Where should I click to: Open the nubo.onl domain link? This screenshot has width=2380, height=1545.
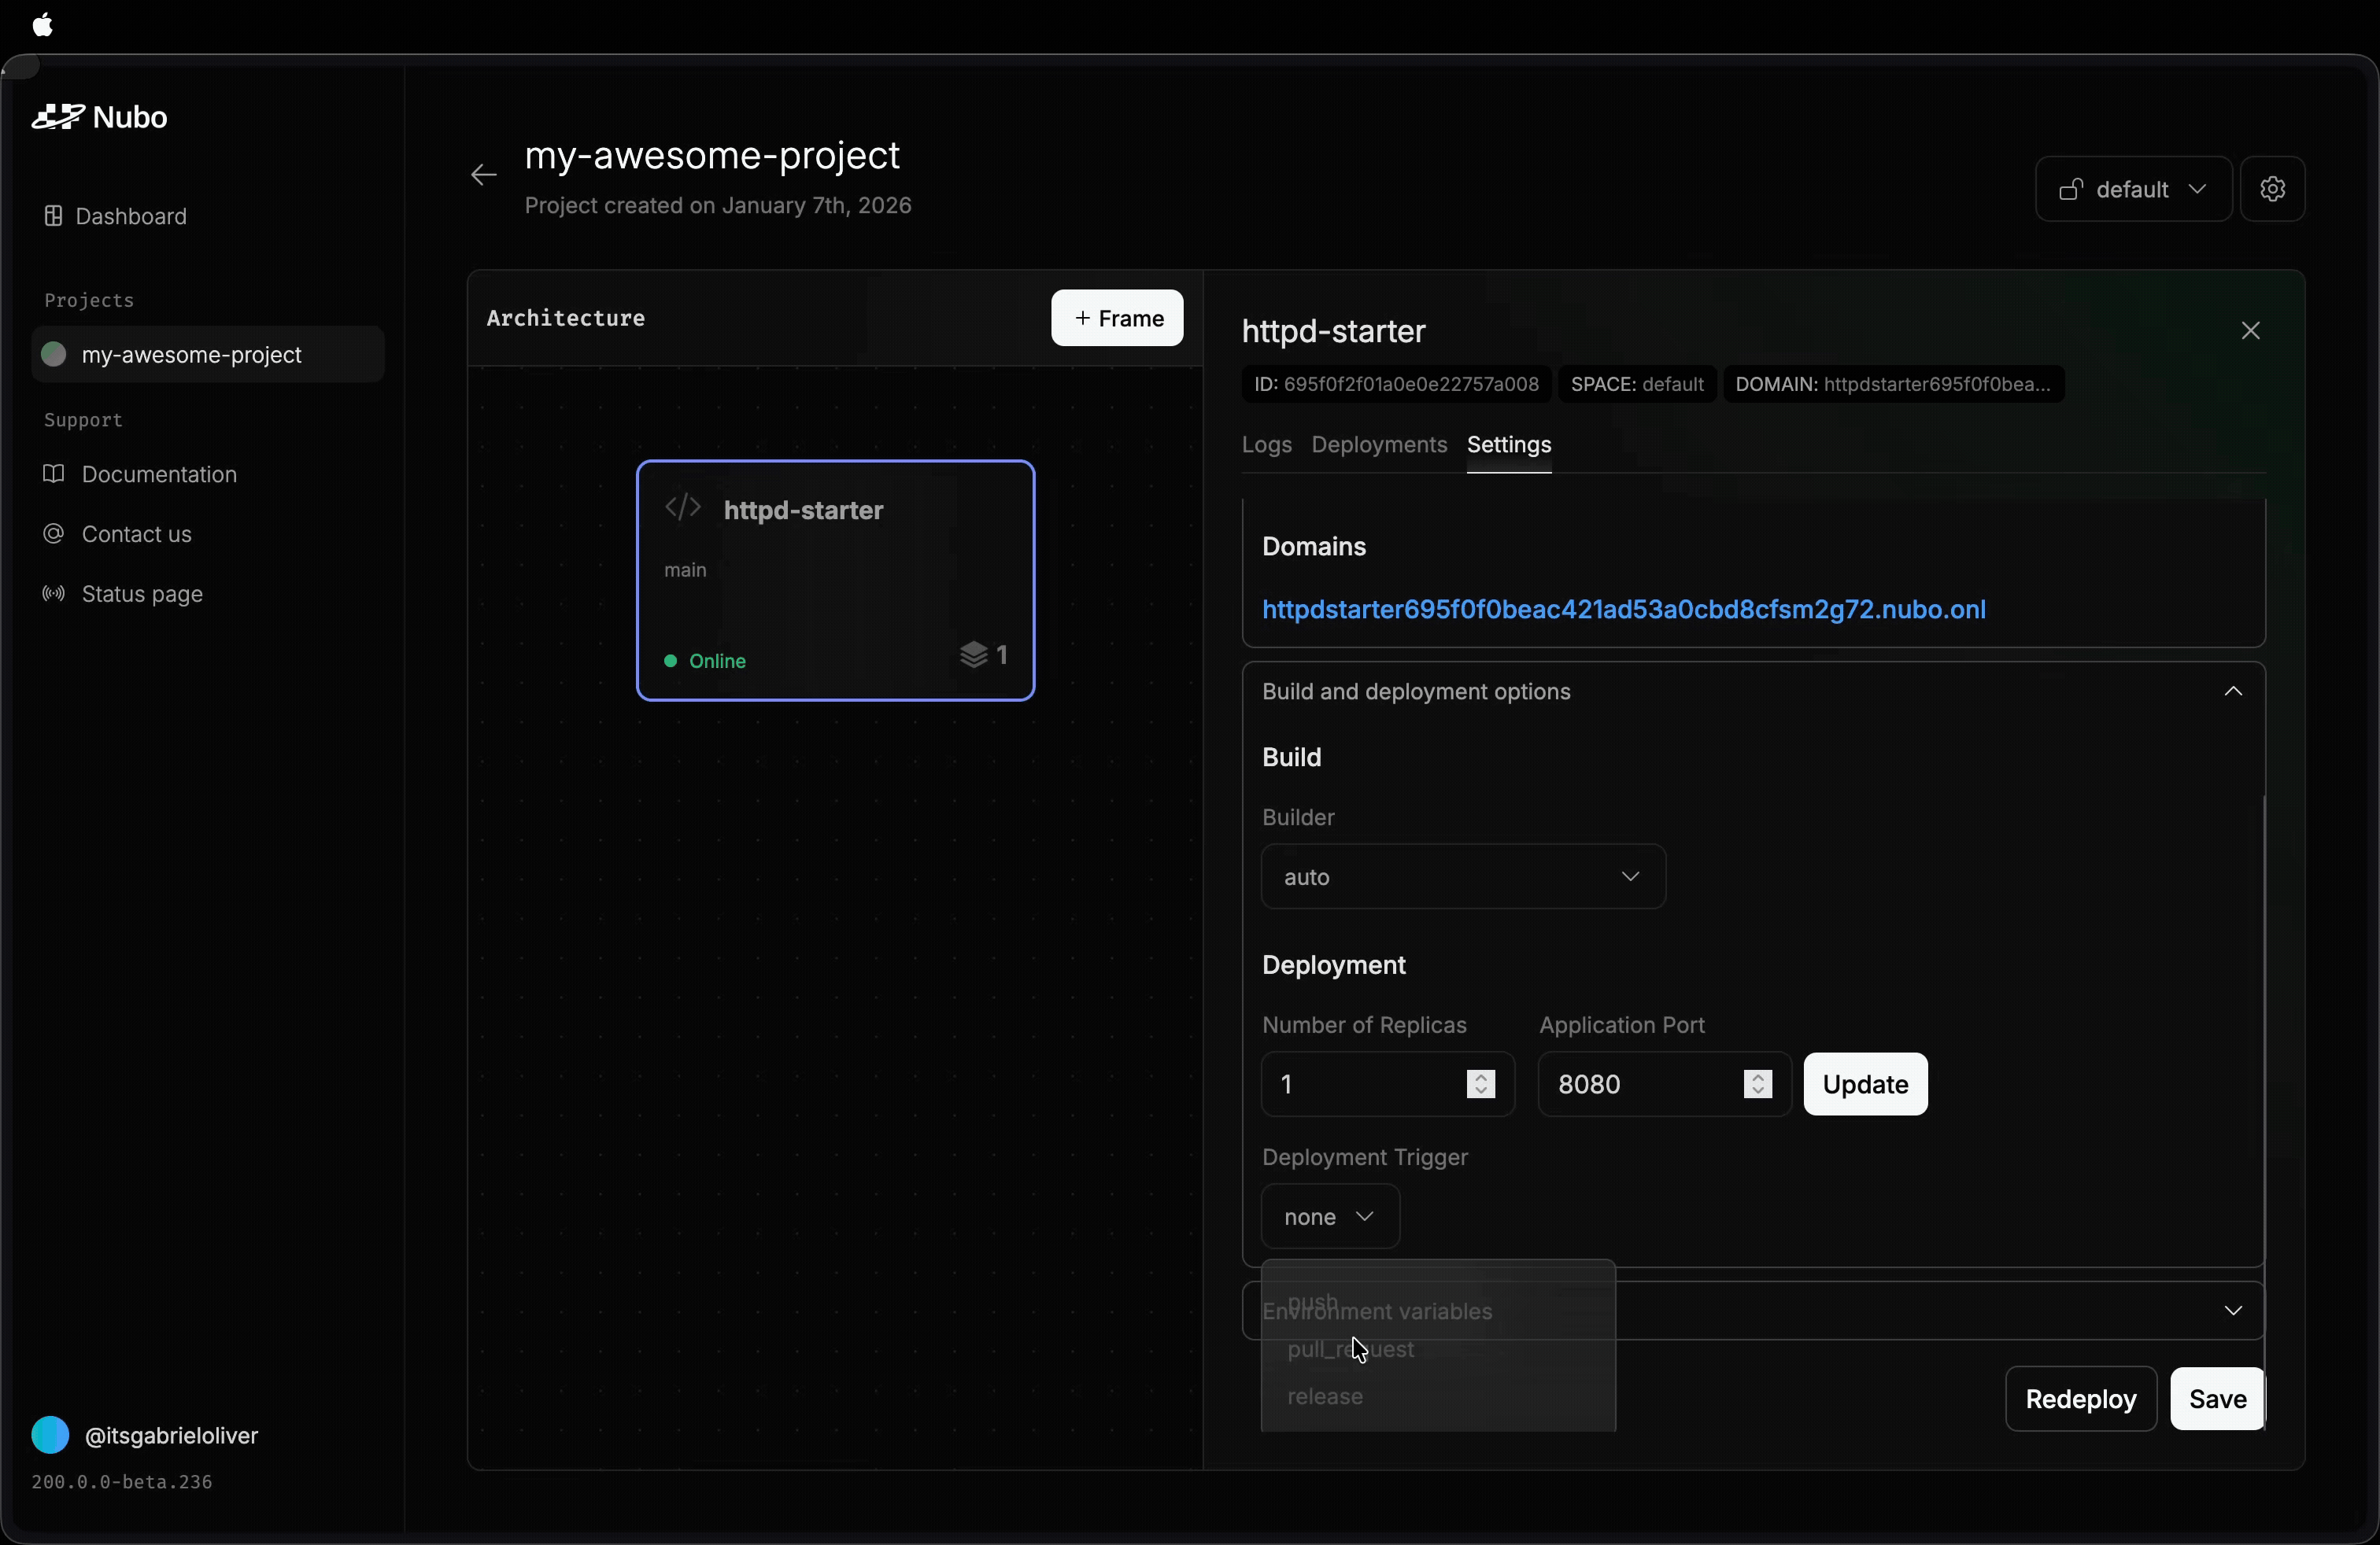(x=1623, y=610)
